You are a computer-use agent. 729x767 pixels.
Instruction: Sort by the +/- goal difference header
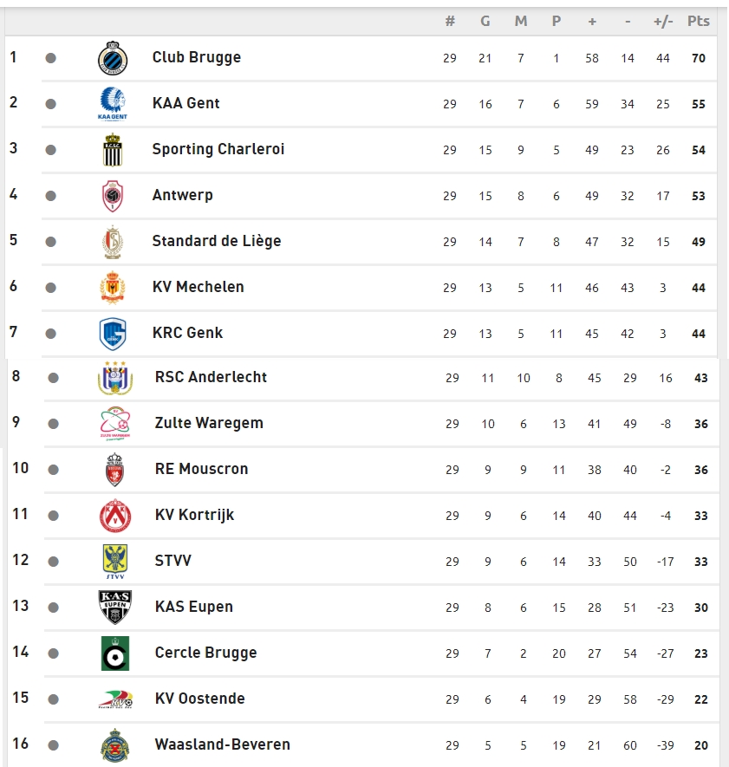[x=663, y=21]
